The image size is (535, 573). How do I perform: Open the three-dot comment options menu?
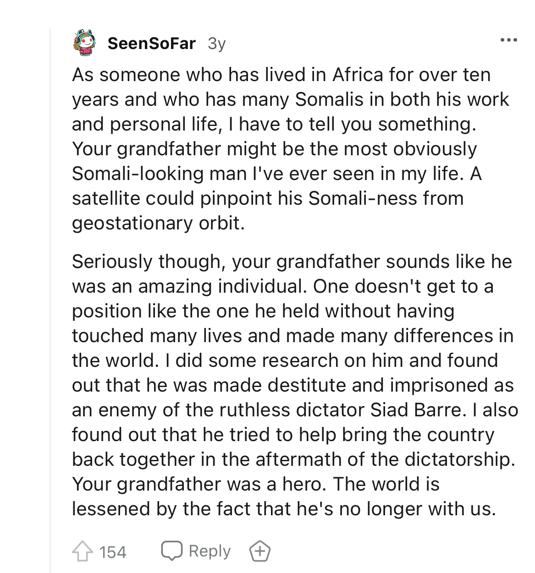coord(508,41)
